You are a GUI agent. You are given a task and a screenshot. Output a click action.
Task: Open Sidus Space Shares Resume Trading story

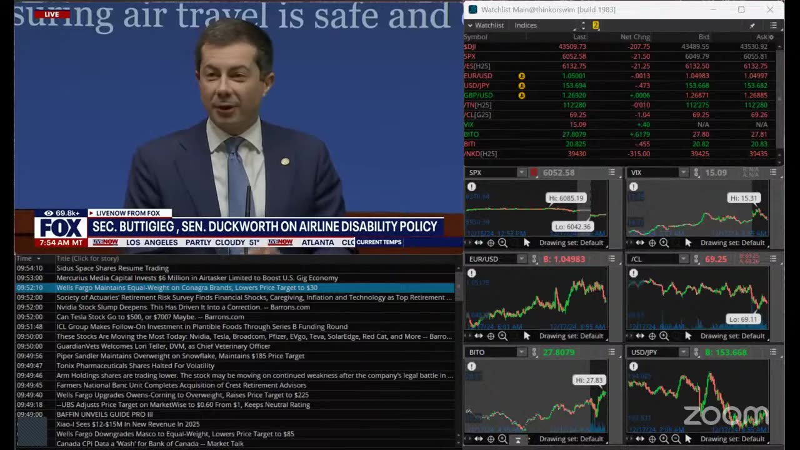click(112, 268)
